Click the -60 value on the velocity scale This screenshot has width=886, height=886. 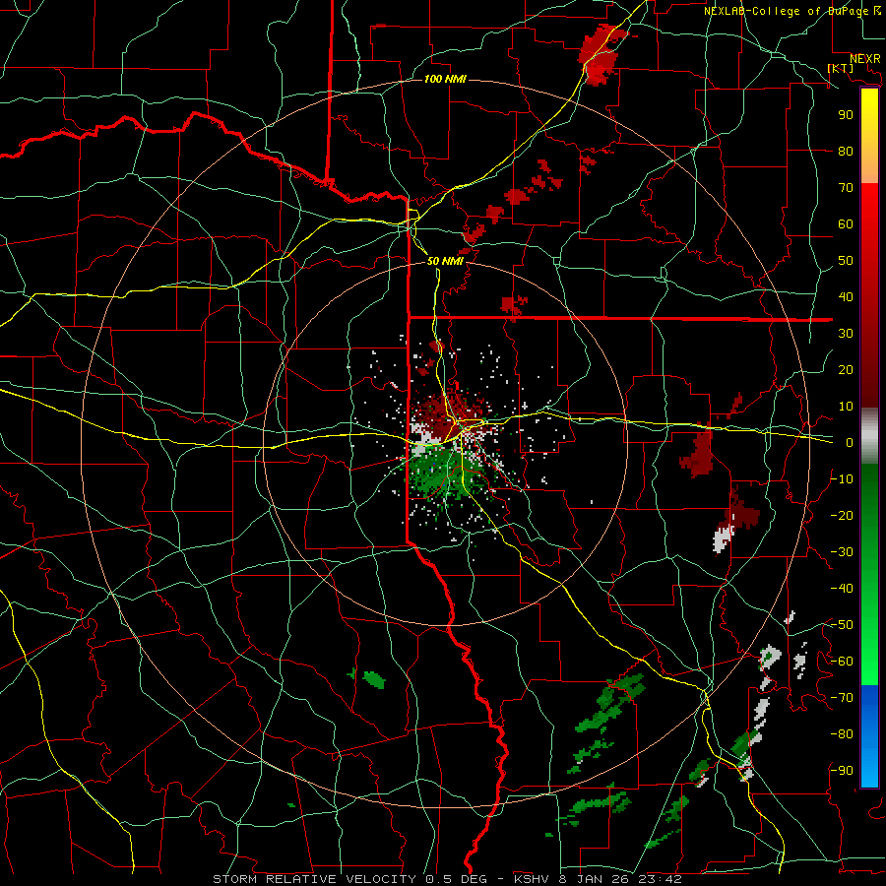[x=842, y=662]
